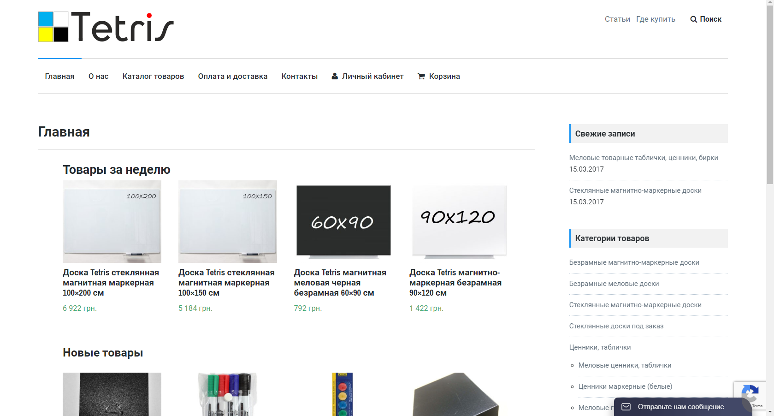Open whiteboard 90x120 thumbnail

coord(459,221)
